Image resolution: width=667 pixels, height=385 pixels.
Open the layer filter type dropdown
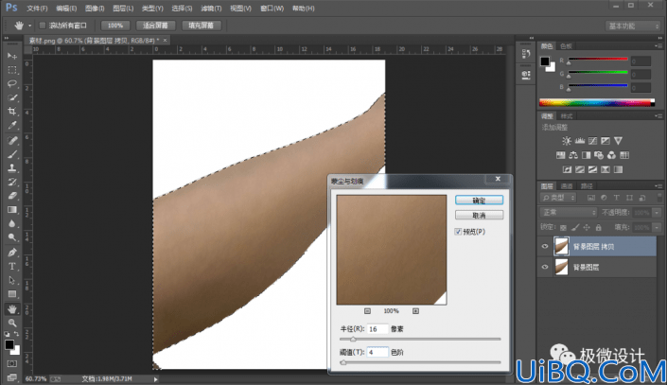pyautogui.click(x=558, y=198)
